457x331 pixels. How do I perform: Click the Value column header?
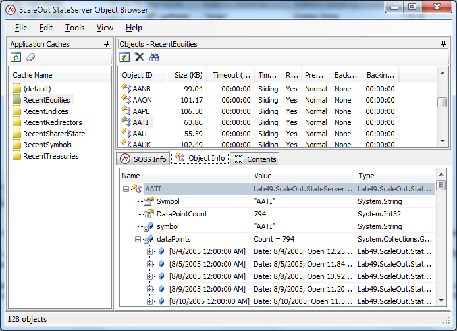click(x=304, y=176)
